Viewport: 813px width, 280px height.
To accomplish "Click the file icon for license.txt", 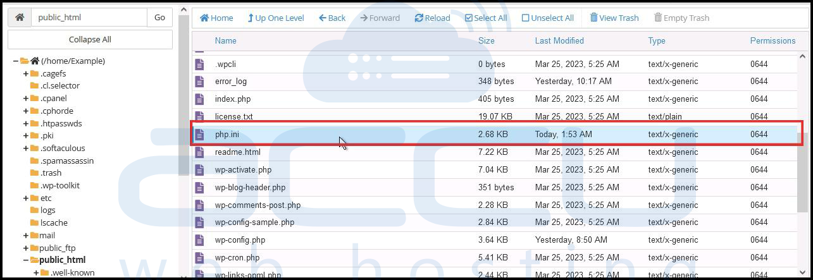I will point(200,117).
